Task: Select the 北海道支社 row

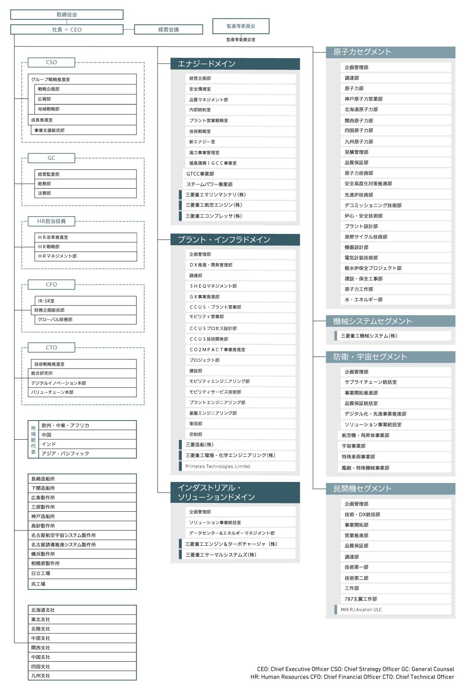Action: coord(82,610)
